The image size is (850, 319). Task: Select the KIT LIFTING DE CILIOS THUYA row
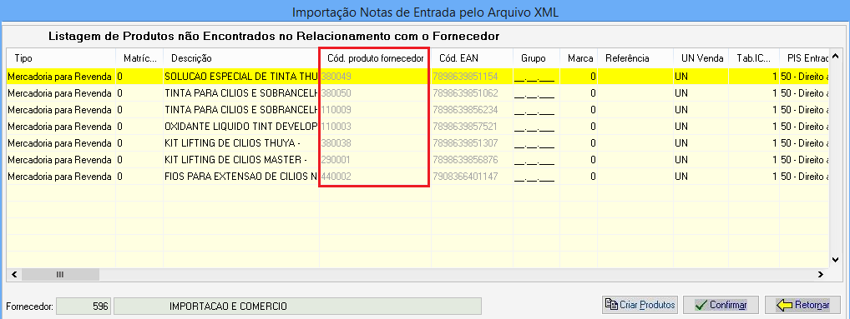(418, 143)
